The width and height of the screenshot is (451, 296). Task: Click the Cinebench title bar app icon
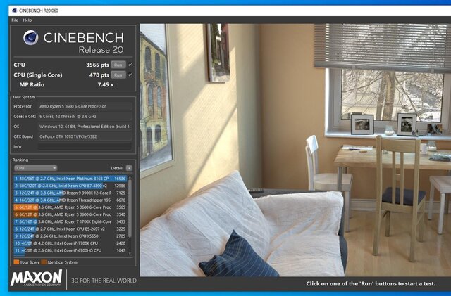pos(14,11)
